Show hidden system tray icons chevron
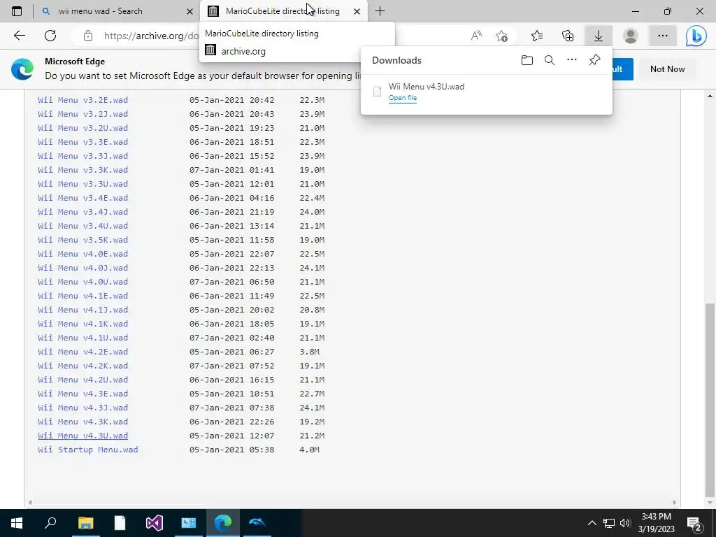The image size is (716, 537). (x=592, y=523)
